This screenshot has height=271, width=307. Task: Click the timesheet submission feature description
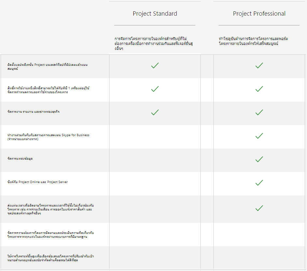point(51,209)
